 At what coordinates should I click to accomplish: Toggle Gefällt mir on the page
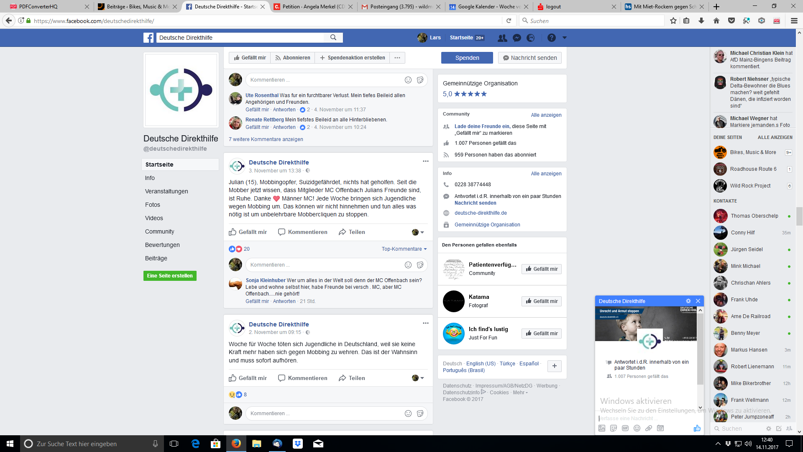[x=250, y=58]
